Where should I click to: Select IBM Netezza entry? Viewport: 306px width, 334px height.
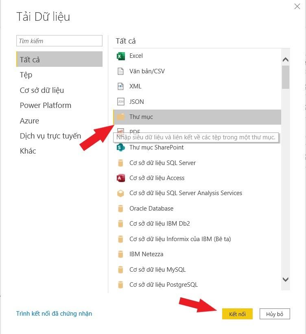coord(197,254)
